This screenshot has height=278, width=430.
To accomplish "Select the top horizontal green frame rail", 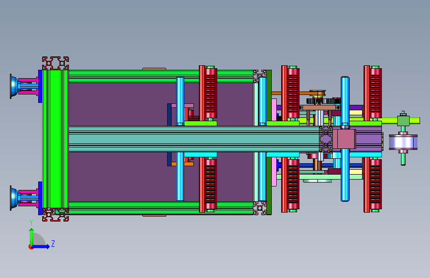I will click(161, 76).
